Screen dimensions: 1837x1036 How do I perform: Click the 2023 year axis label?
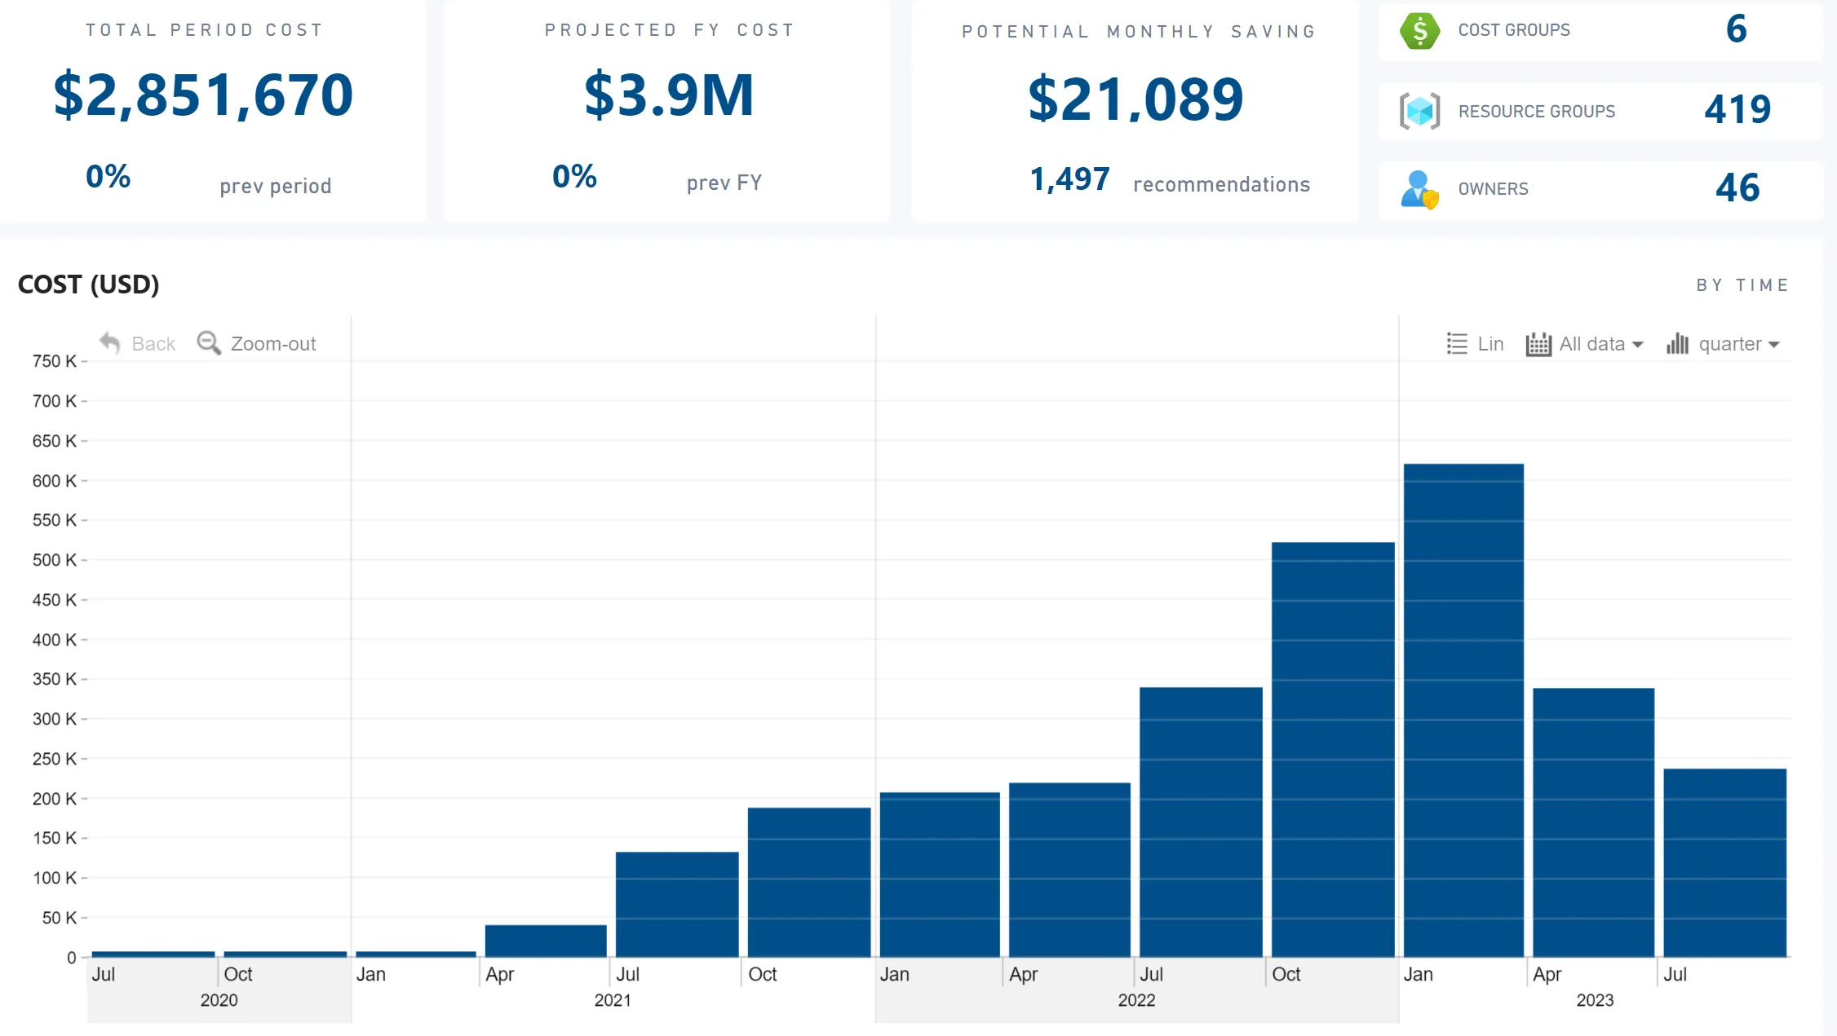click(1595, 1000)
